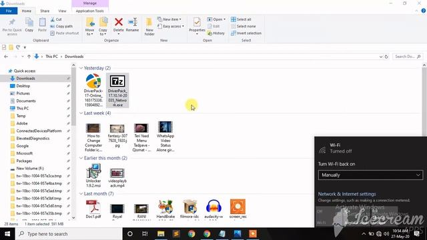This screenshot has width=427, height=240.
Task: Select WhatsApp Video Status file
Action: [165, 137]
